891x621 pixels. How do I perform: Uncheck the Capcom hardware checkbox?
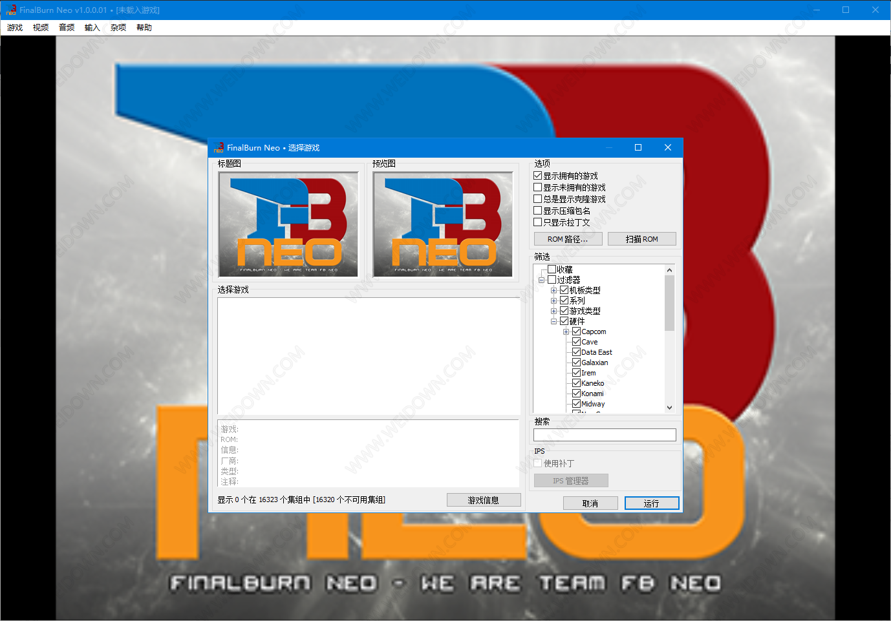pos(576,332)
